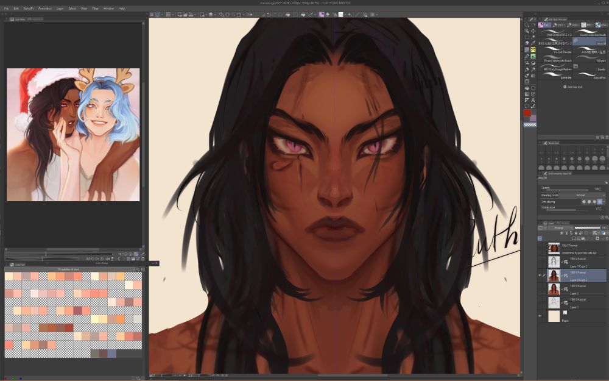
Task: Click the New canvas icon in command bar
Action: pos(180,15)
